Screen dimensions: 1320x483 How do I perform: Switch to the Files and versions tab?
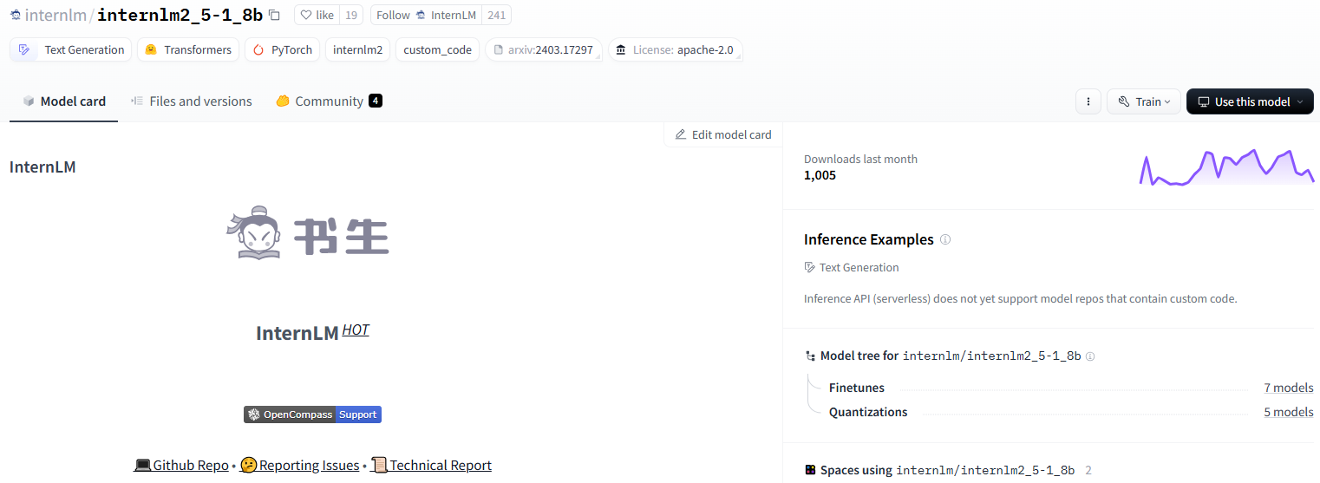[x=191, y=101]
